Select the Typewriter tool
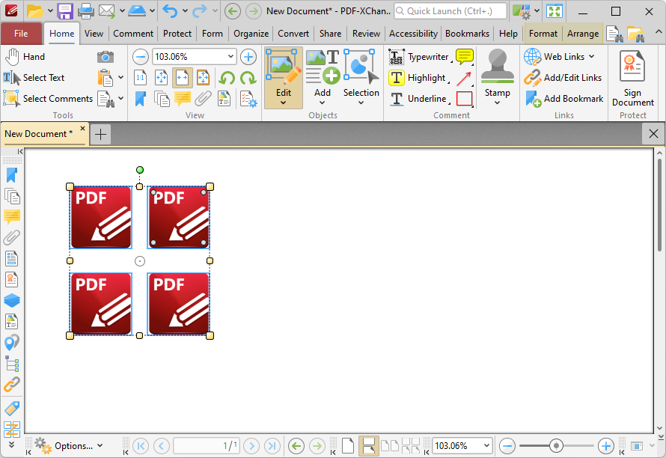The image size is (666, 458). [419, 57]
